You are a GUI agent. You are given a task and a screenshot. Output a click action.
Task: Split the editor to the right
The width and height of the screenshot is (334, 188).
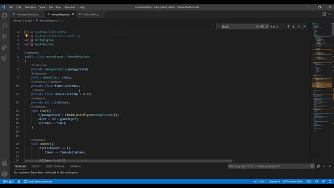[x=324, y=14]
